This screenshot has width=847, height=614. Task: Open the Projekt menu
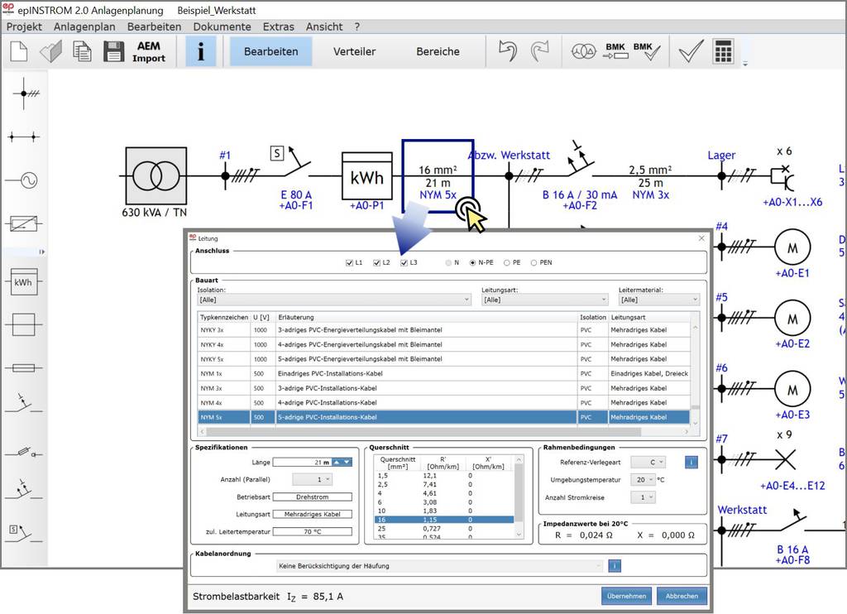(24, 26)
